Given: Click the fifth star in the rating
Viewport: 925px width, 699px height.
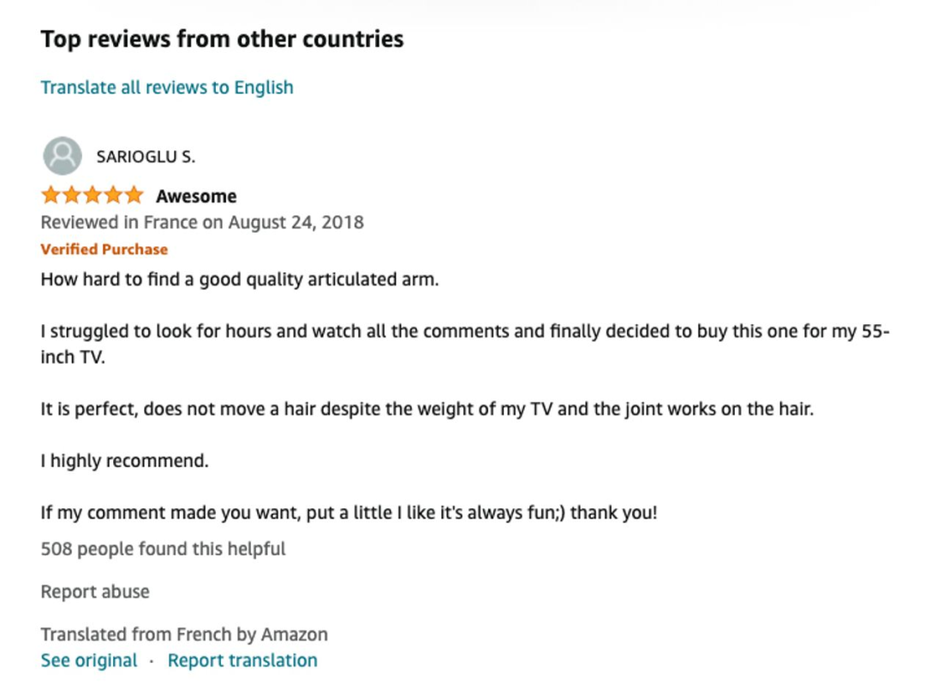Looking at the screenshot, I should tap(133, 196).
